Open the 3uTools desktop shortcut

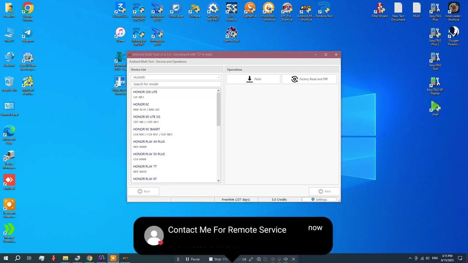coord(120,11)
